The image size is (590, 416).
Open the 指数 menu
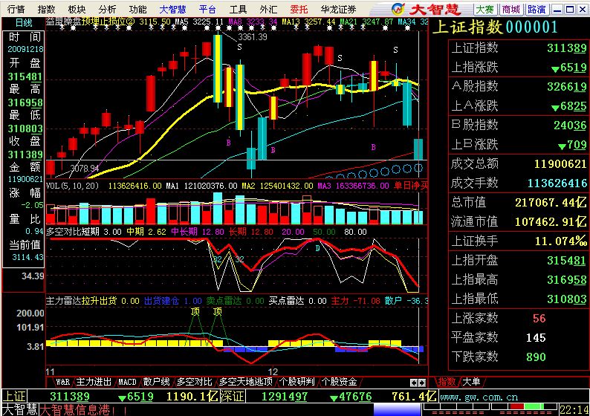[x=46, y=9]
